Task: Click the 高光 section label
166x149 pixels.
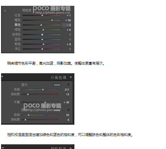Action: 25,85
